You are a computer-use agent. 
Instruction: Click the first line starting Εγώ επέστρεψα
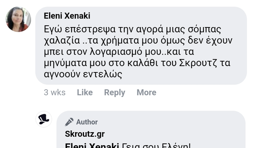pyautogui.click(x=132, y=30)
